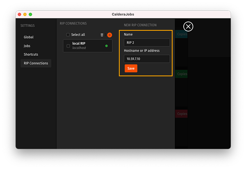Image resolution: width=246 pixels, height=169 pixels.
Task: Open Global settings section
Action: click(x=29, y=37)
